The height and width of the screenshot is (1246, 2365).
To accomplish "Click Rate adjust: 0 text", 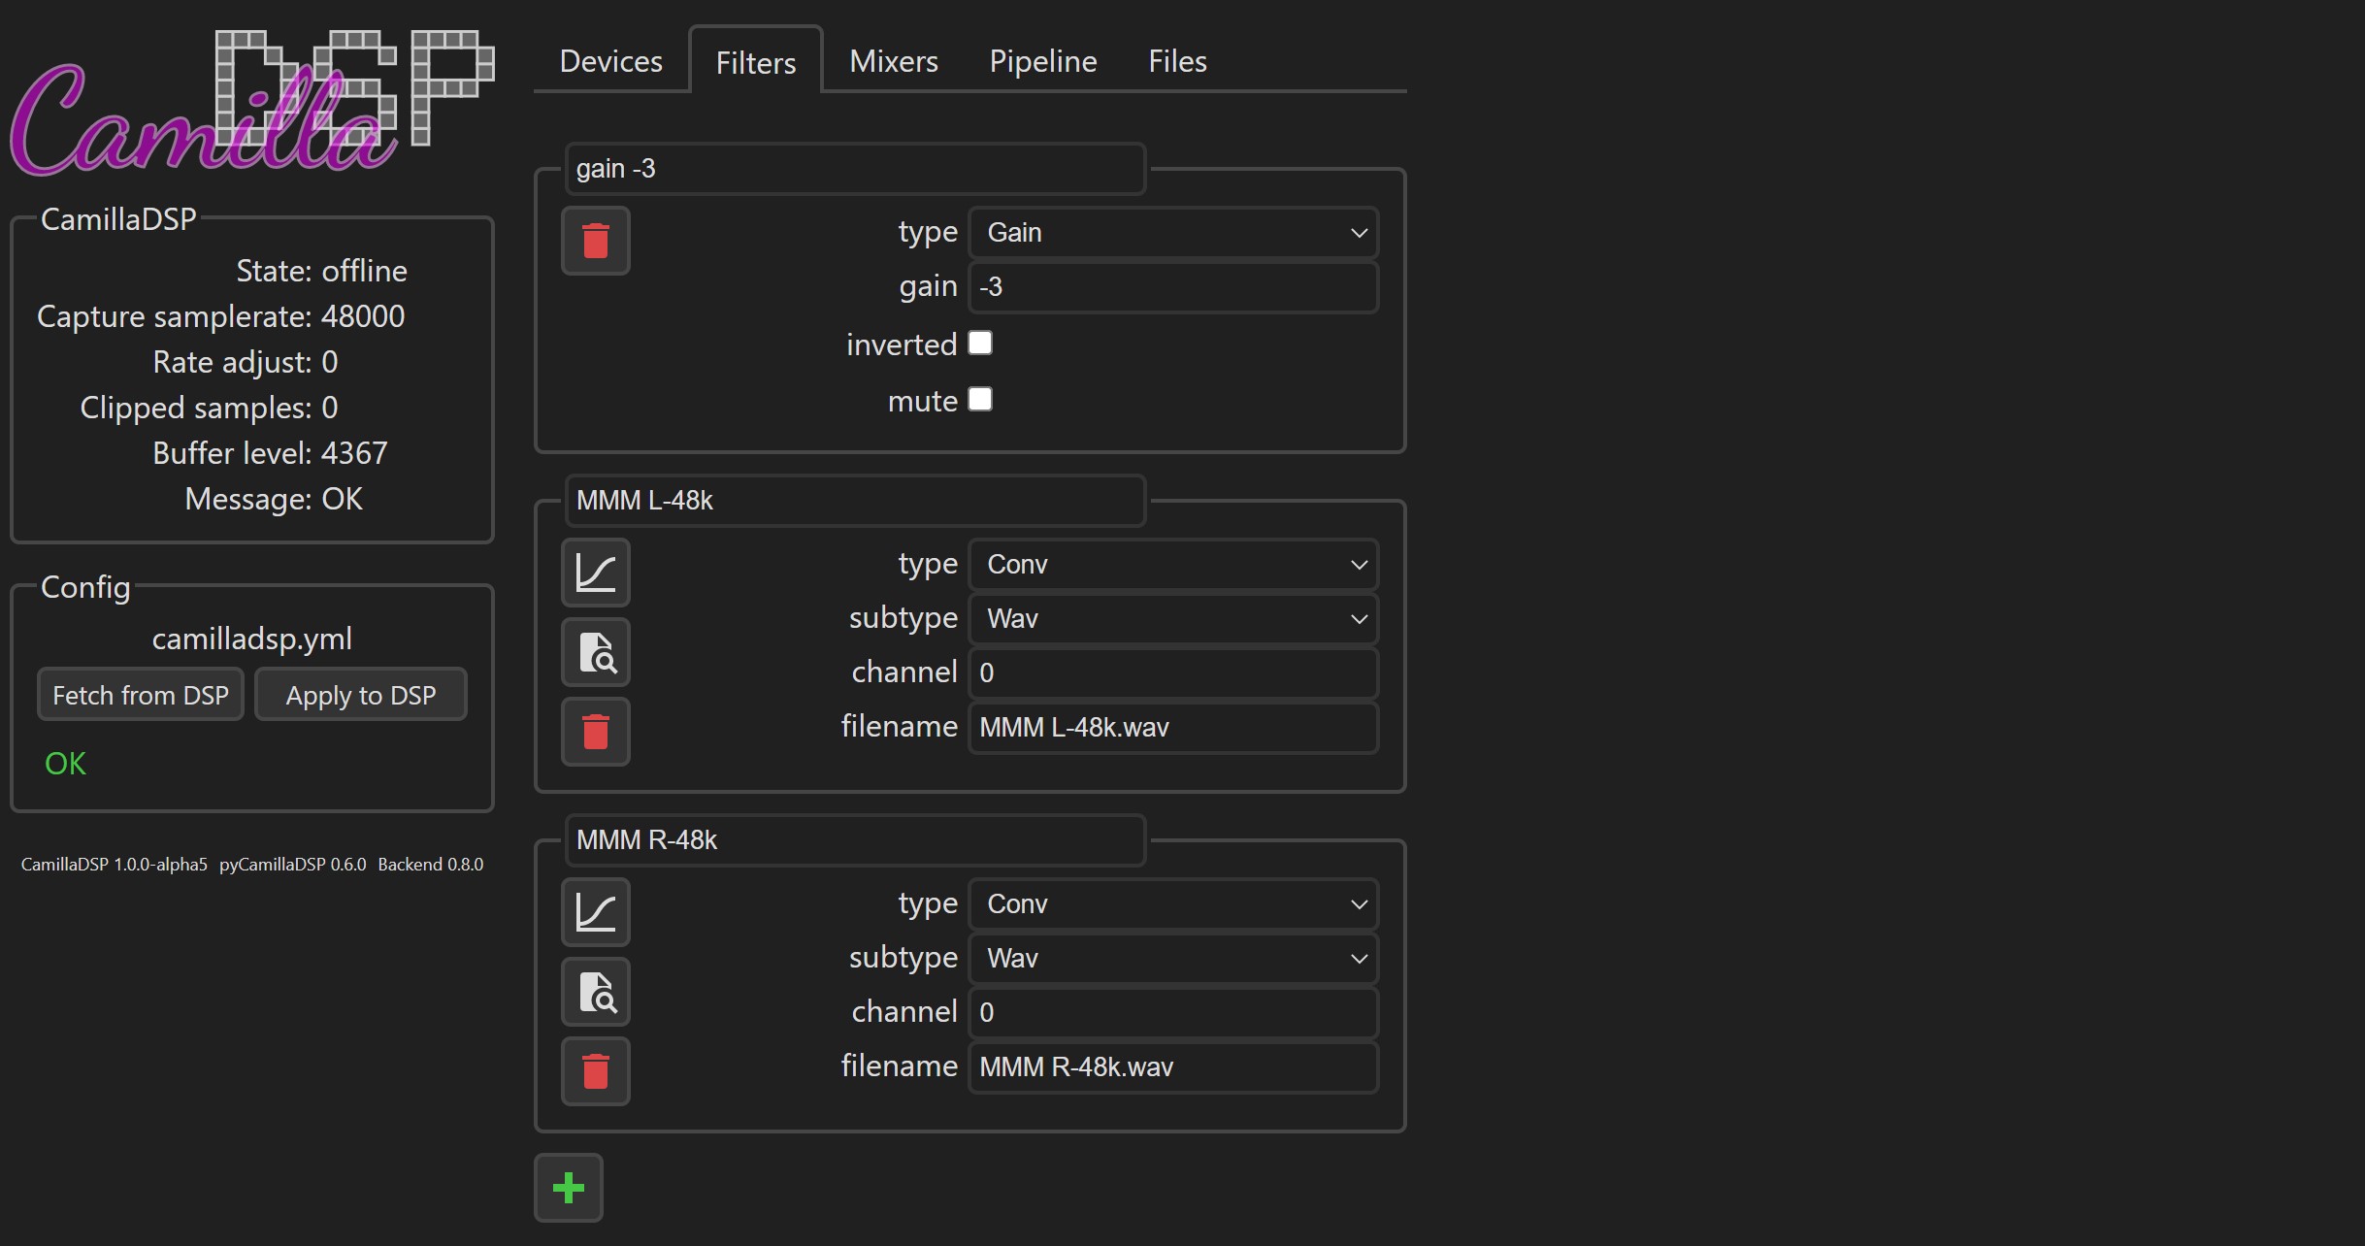I will (246, 362).
